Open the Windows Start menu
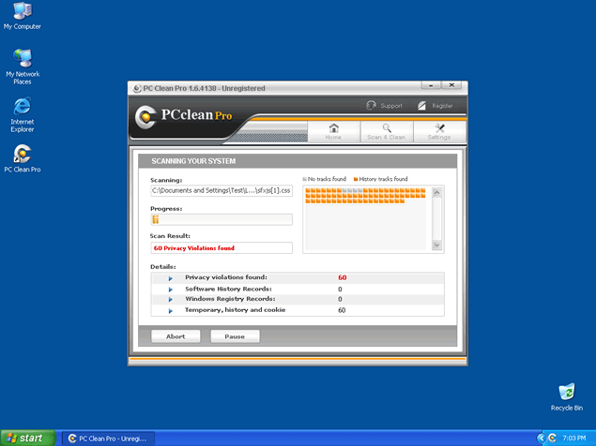Image resolution: width=596 pixels, height=446 pixels. (x=28, y=438)
